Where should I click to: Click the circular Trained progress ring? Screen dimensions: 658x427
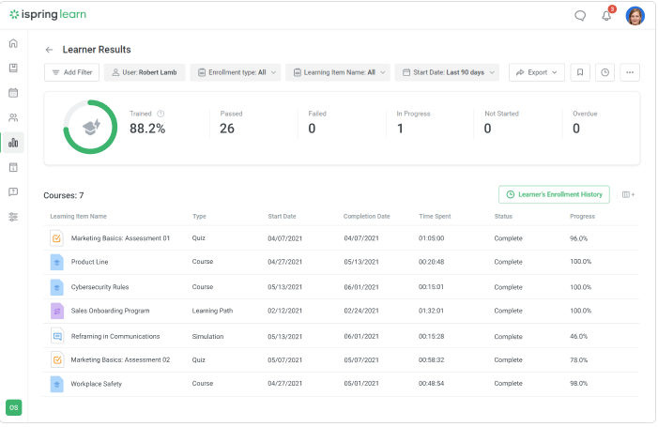[90, 127]
